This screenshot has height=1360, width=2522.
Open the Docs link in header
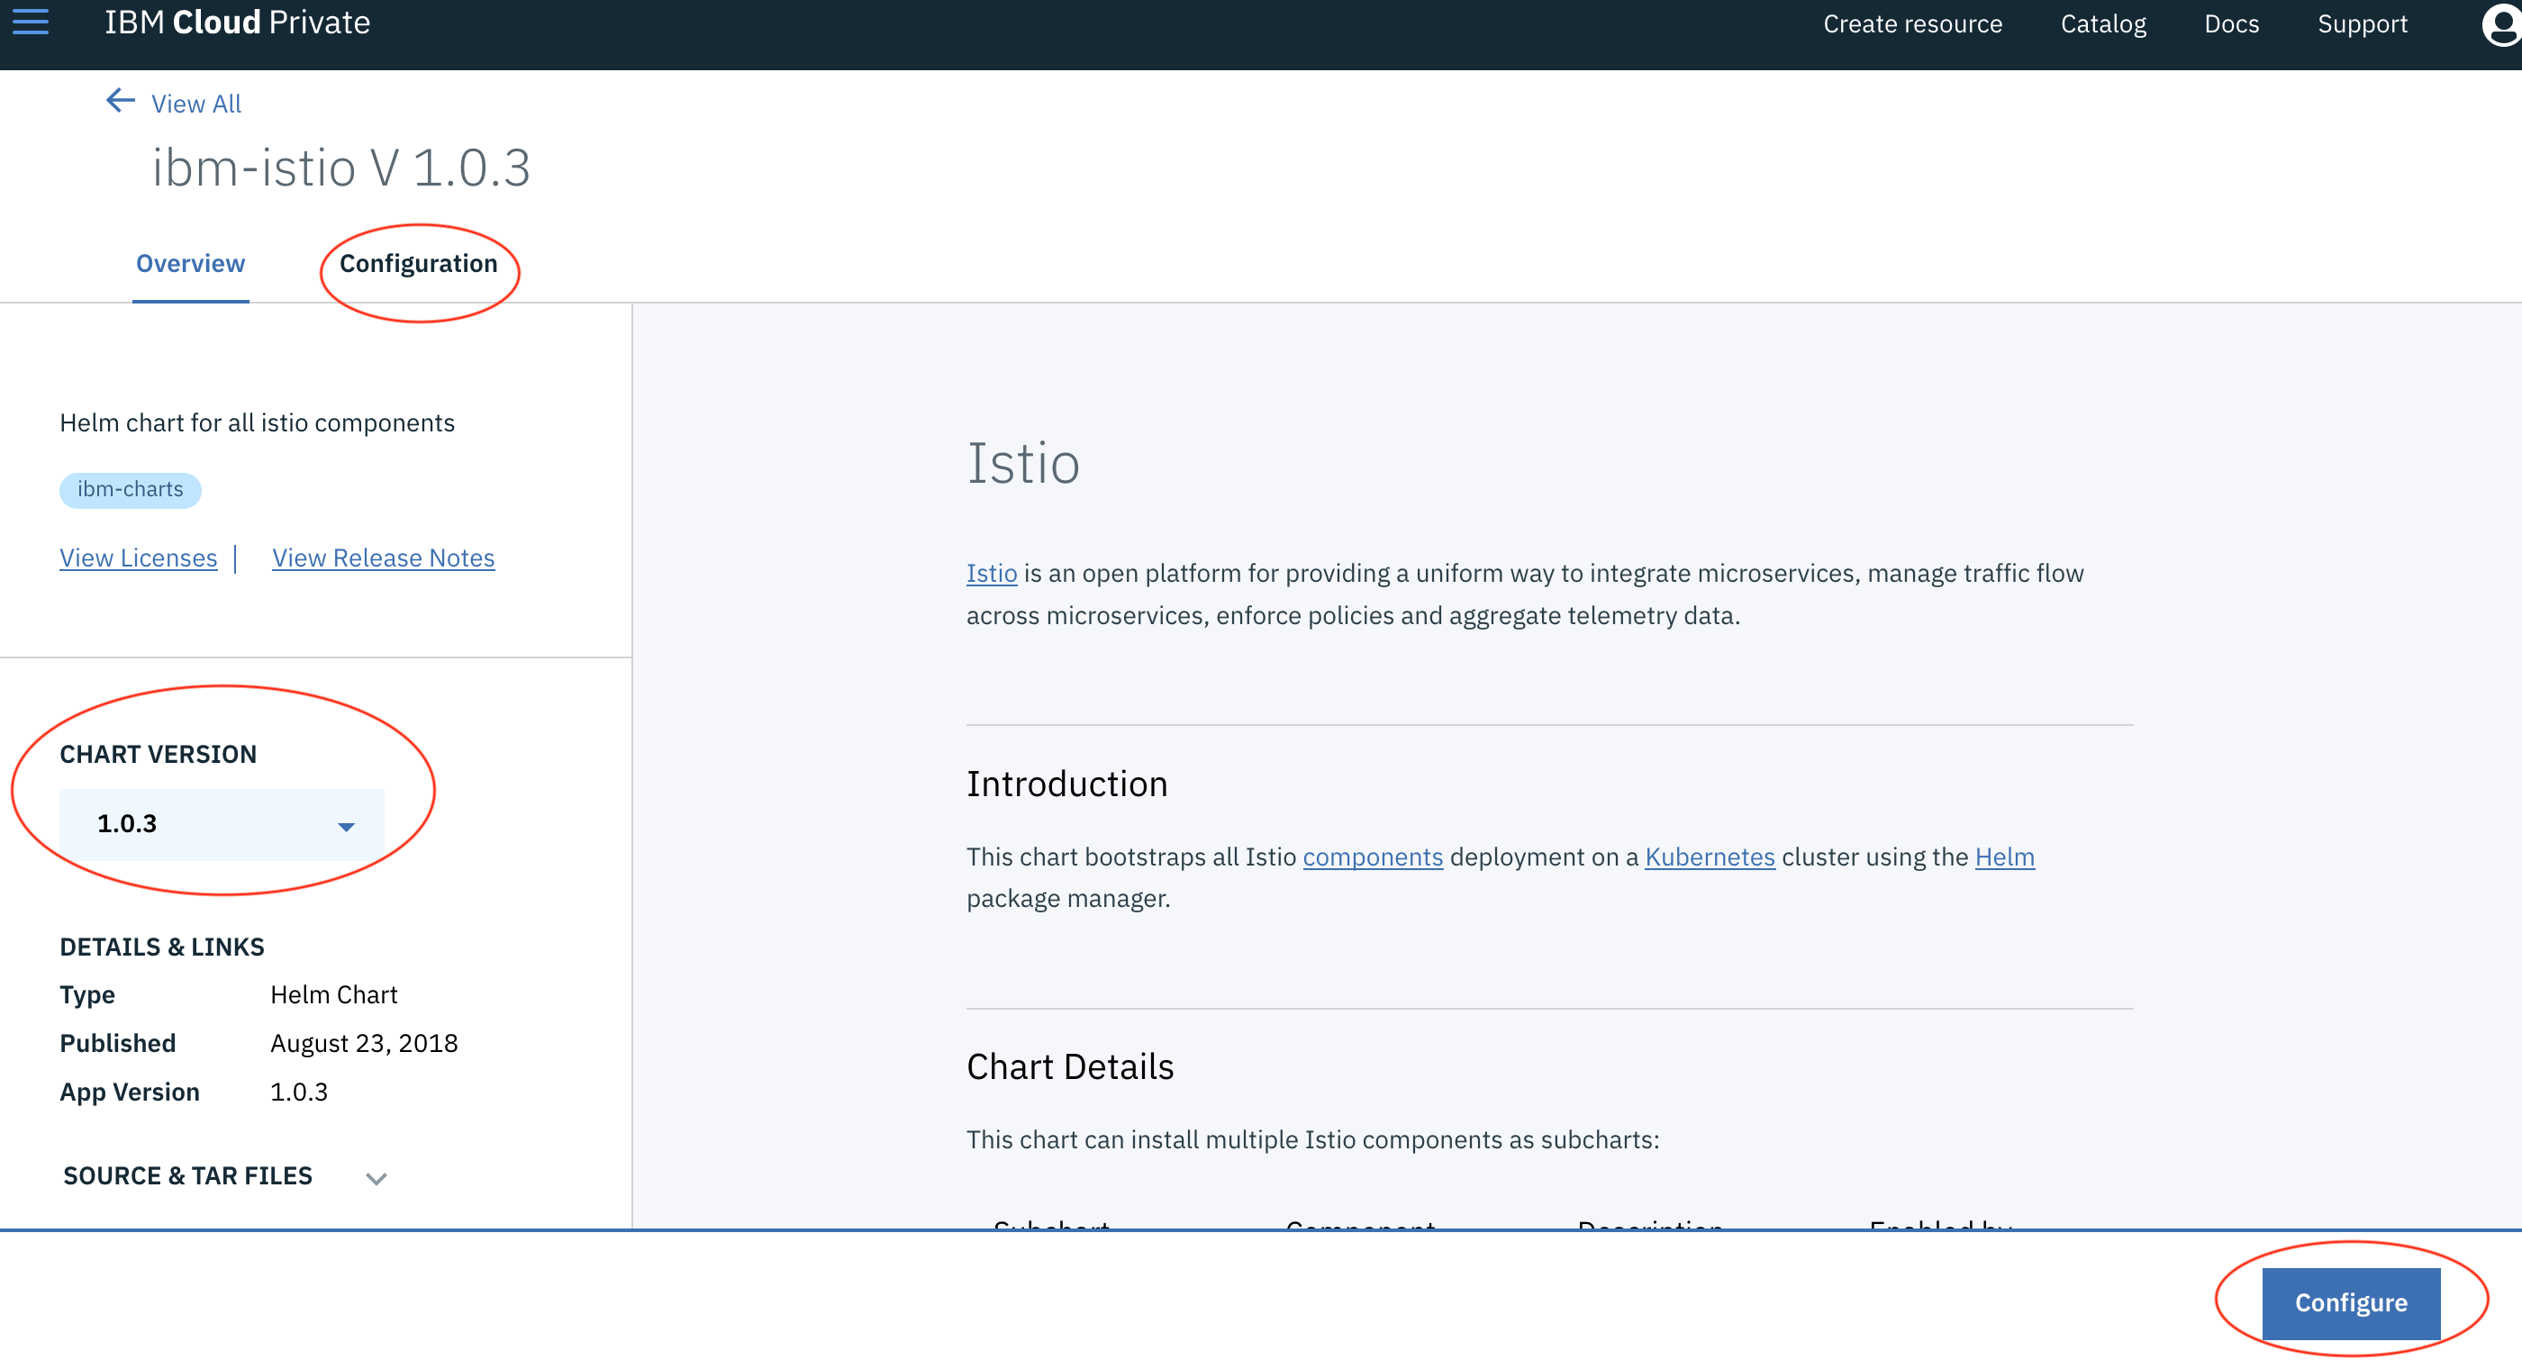point(2231,23)
